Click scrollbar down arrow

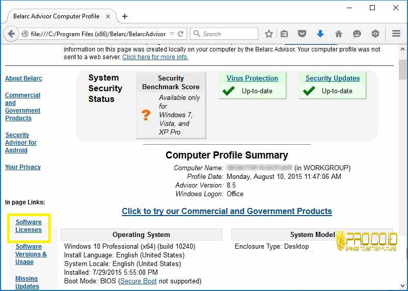(402, 286)
